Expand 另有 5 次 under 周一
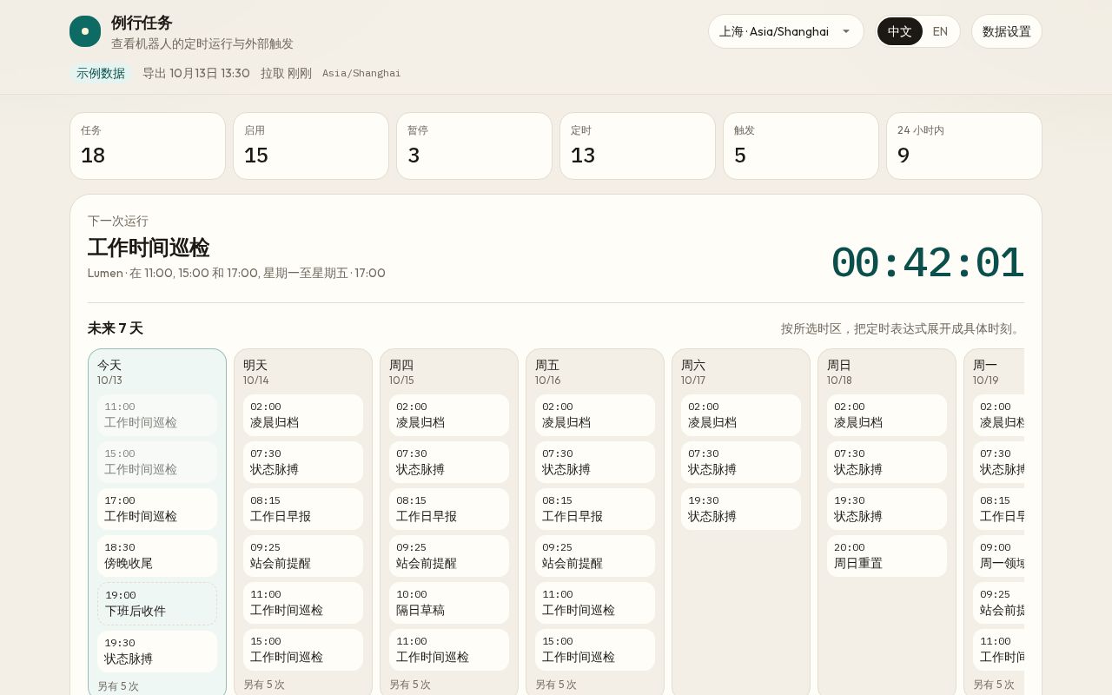Viewport: 1112px width, 695px height. coord(994,685)
